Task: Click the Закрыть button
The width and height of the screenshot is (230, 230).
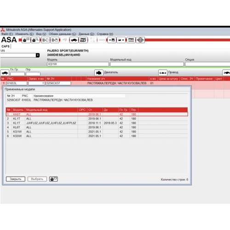Action: (x=16, y=179)
